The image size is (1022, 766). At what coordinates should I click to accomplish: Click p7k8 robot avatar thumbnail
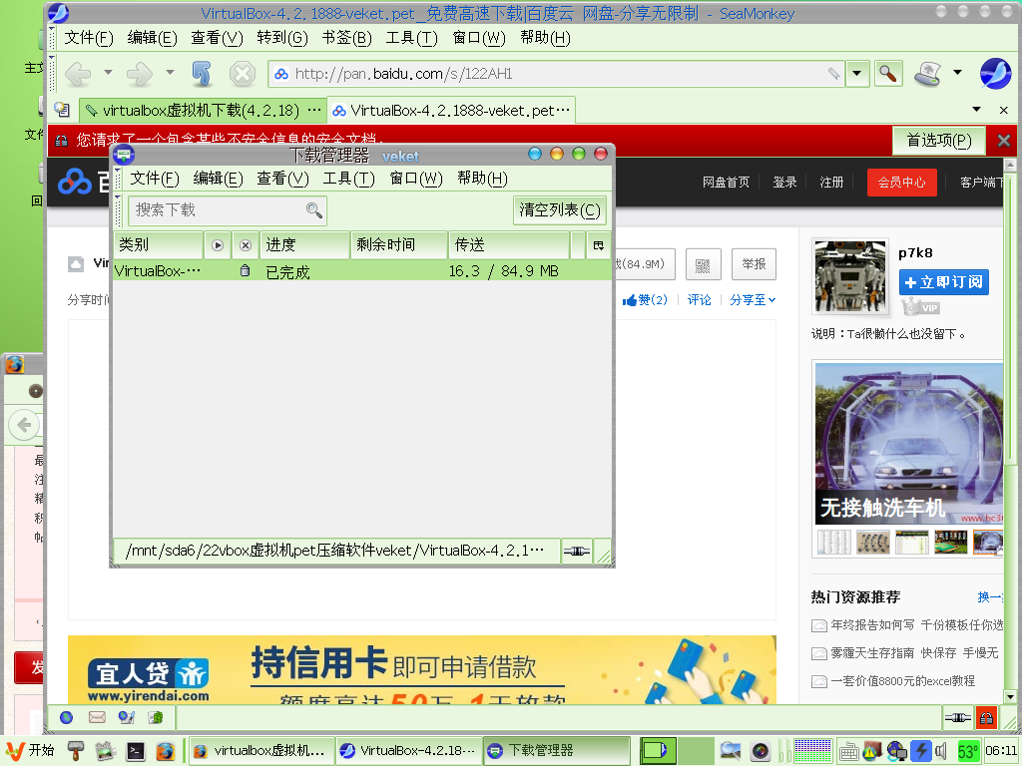(x=850, y=277)
